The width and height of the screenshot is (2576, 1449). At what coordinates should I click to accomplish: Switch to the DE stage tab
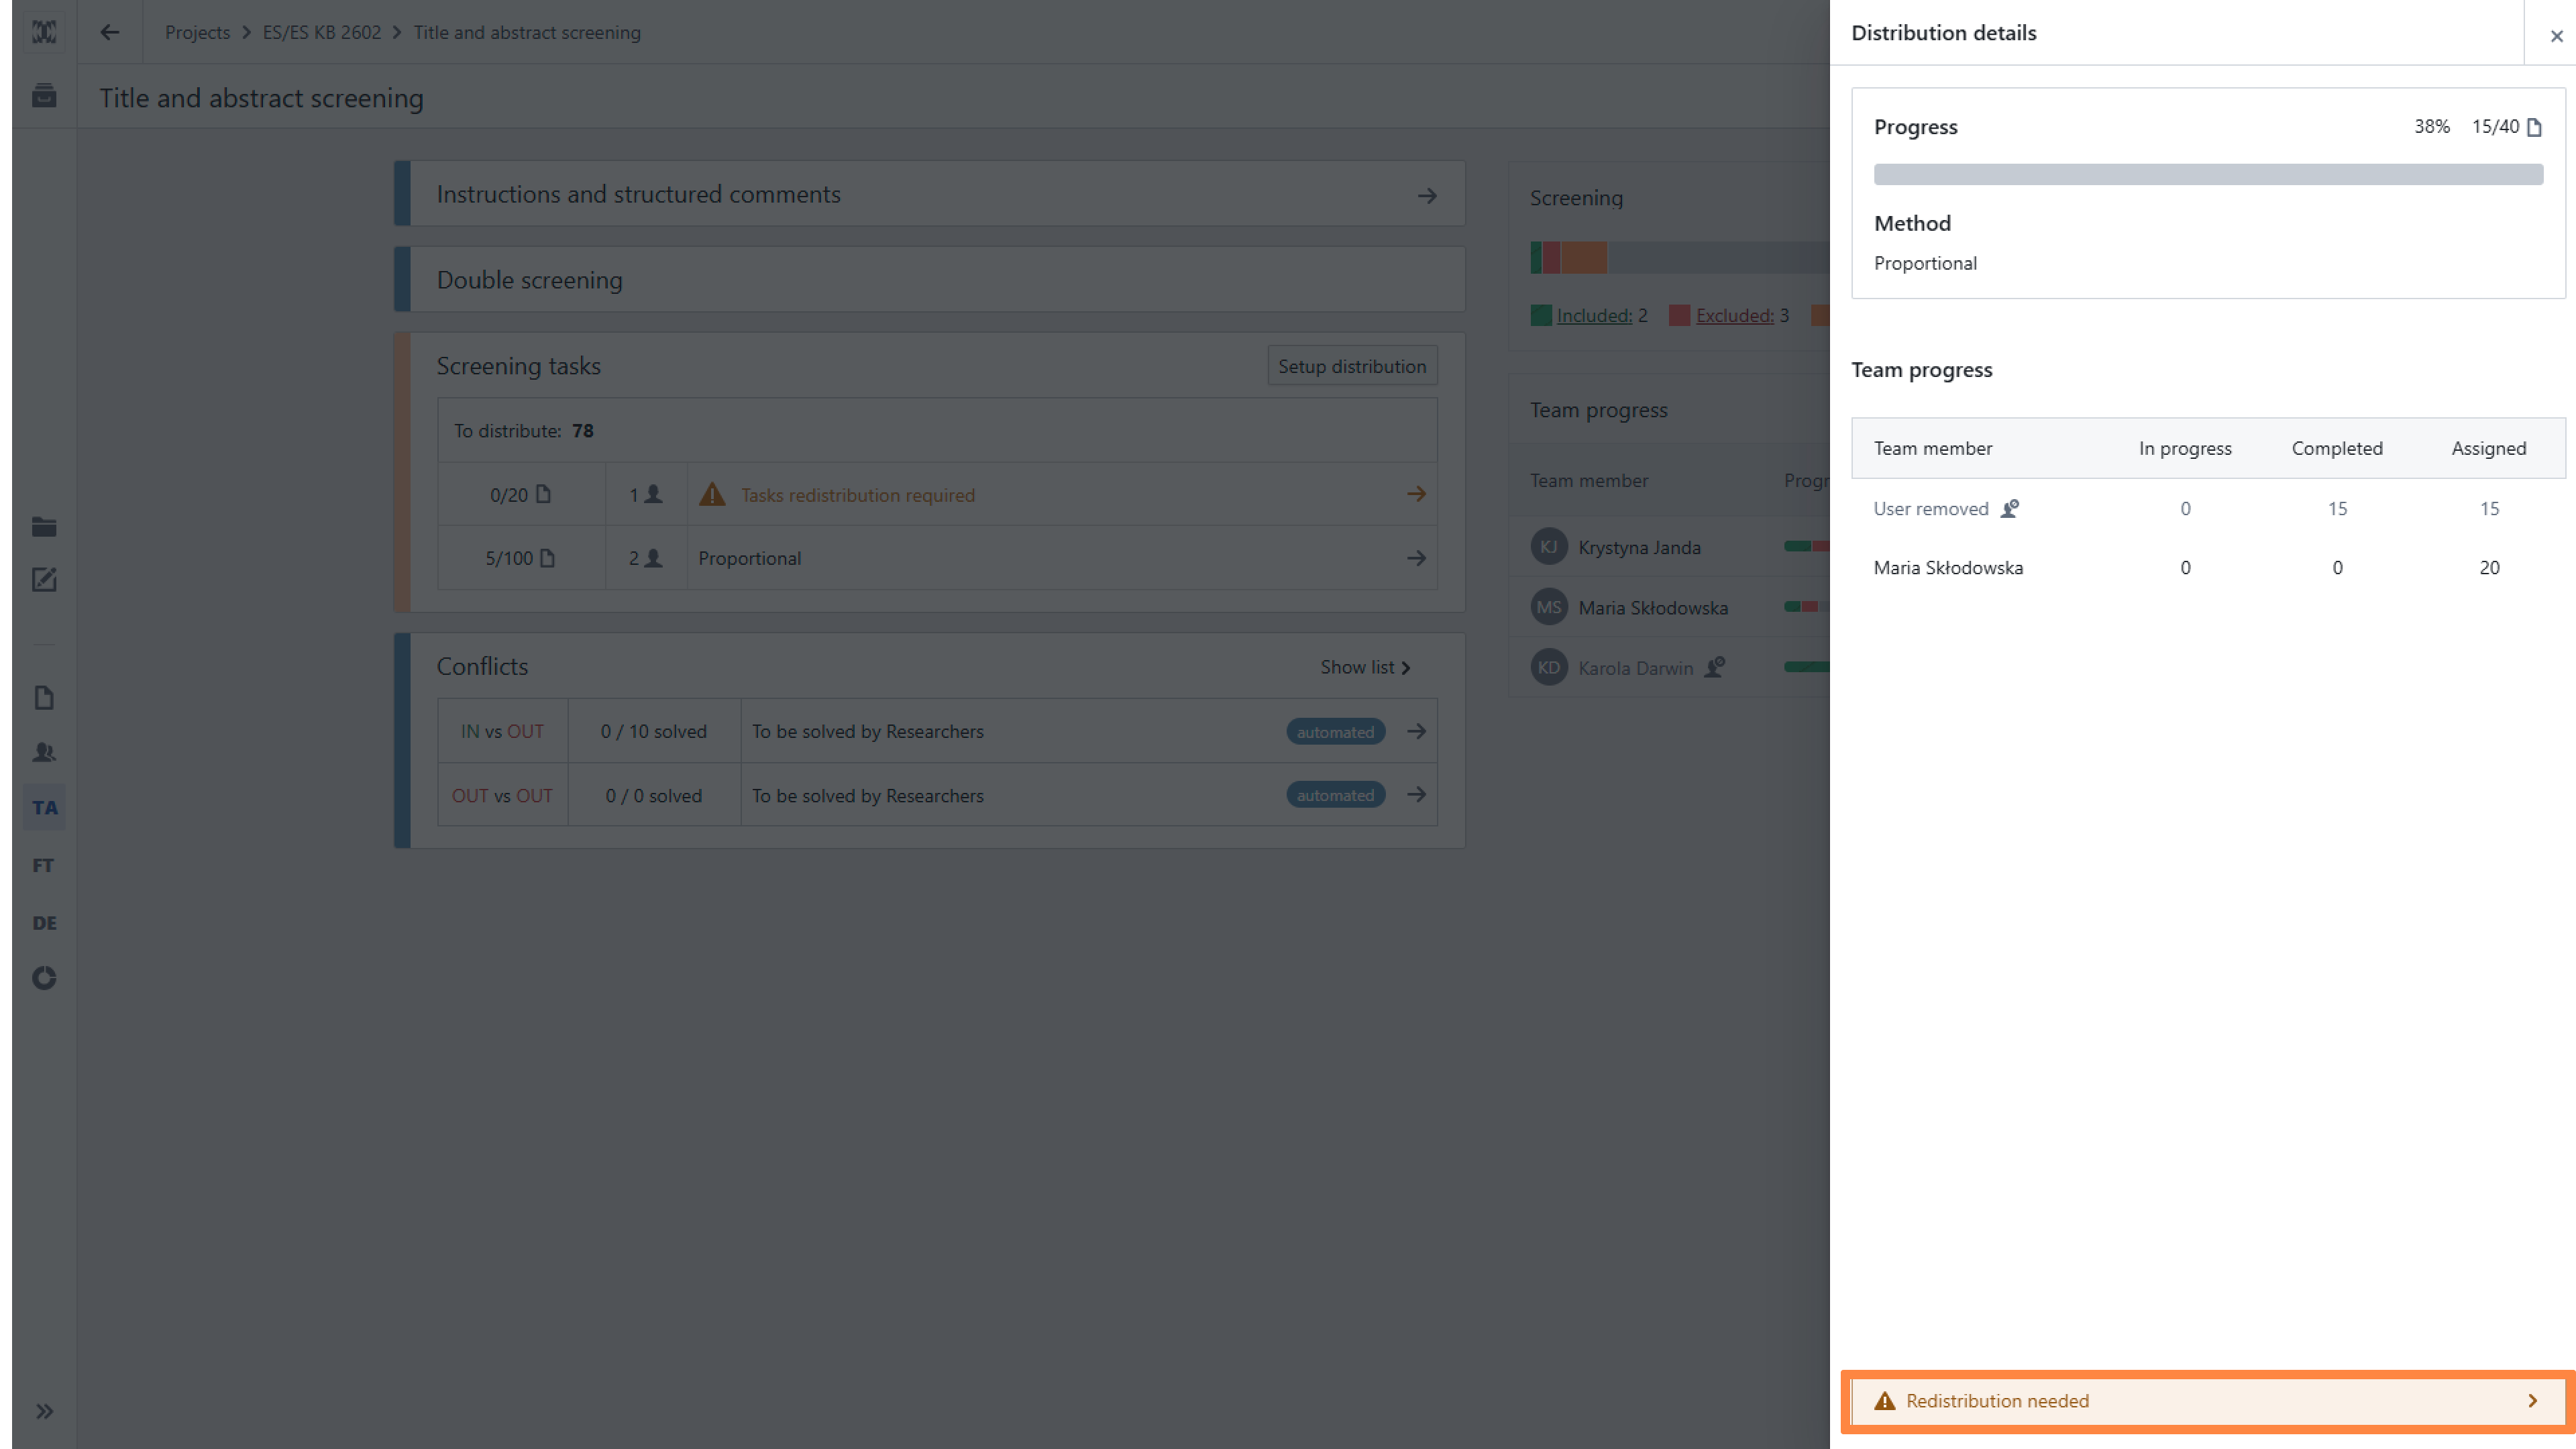[44, 923]
